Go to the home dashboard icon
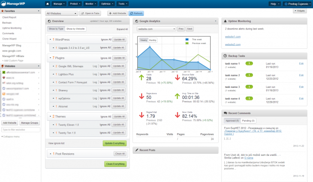 coord(48,4)
